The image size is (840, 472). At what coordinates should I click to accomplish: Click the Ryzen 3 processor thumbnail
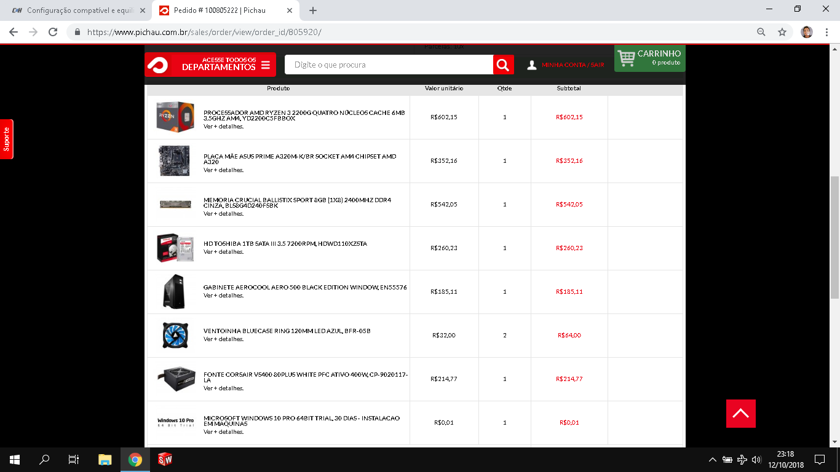tap(175, 117)
